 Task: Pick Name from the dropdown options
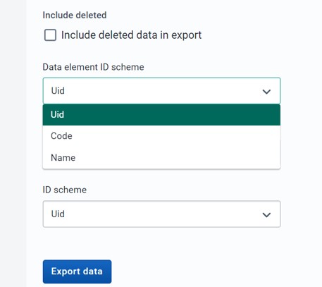click(161, 157)
